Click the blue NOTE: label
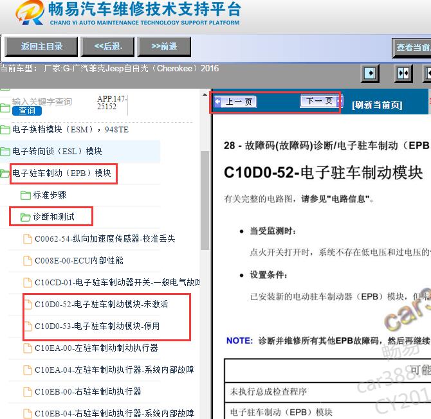The width and height of the screenshot is (431, 419). pyautogui.click(x=239, y=341)
